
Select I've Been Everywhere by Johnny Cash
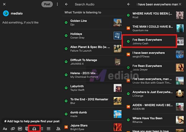(x=149, y=41)
